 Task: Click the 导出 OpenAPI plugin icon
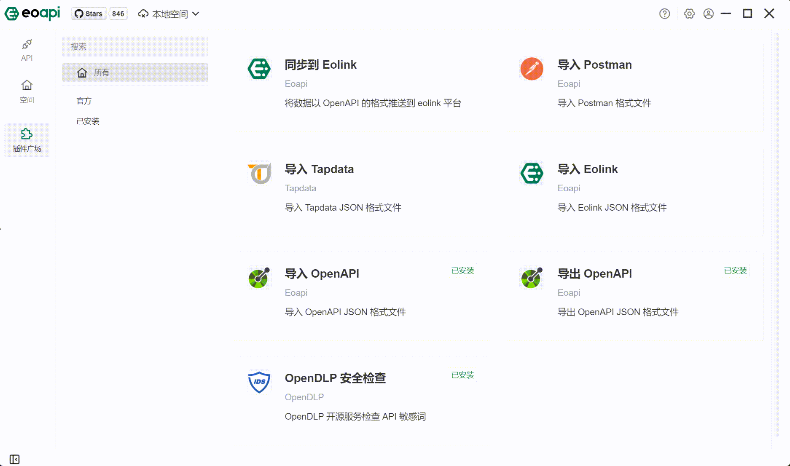[532, 277]
